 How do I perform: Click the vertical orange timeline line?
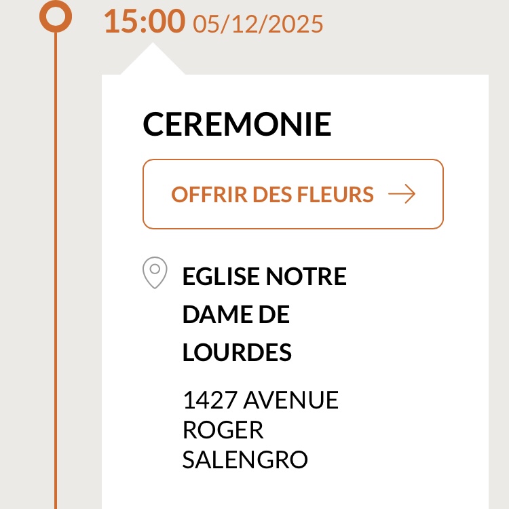pyautogui.click(x=56, y=271)
